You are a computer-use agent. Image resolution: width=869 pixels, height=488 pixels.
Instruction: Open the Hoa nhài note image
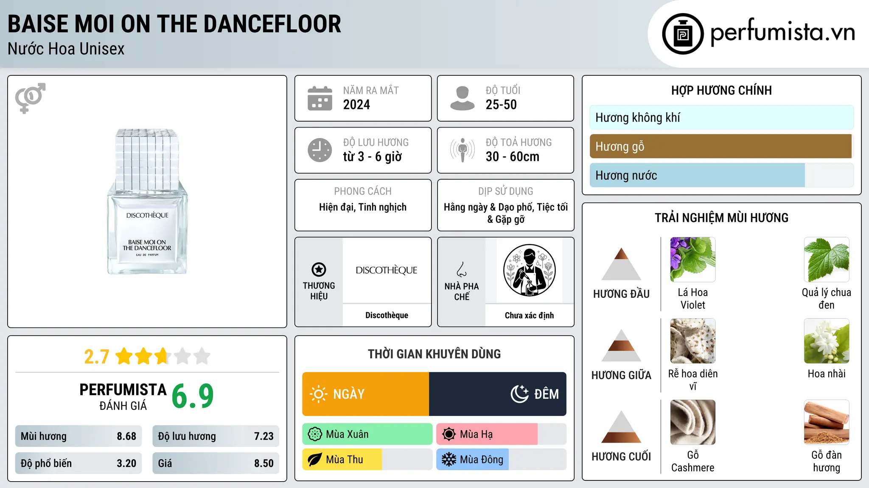tap(827, 341)
